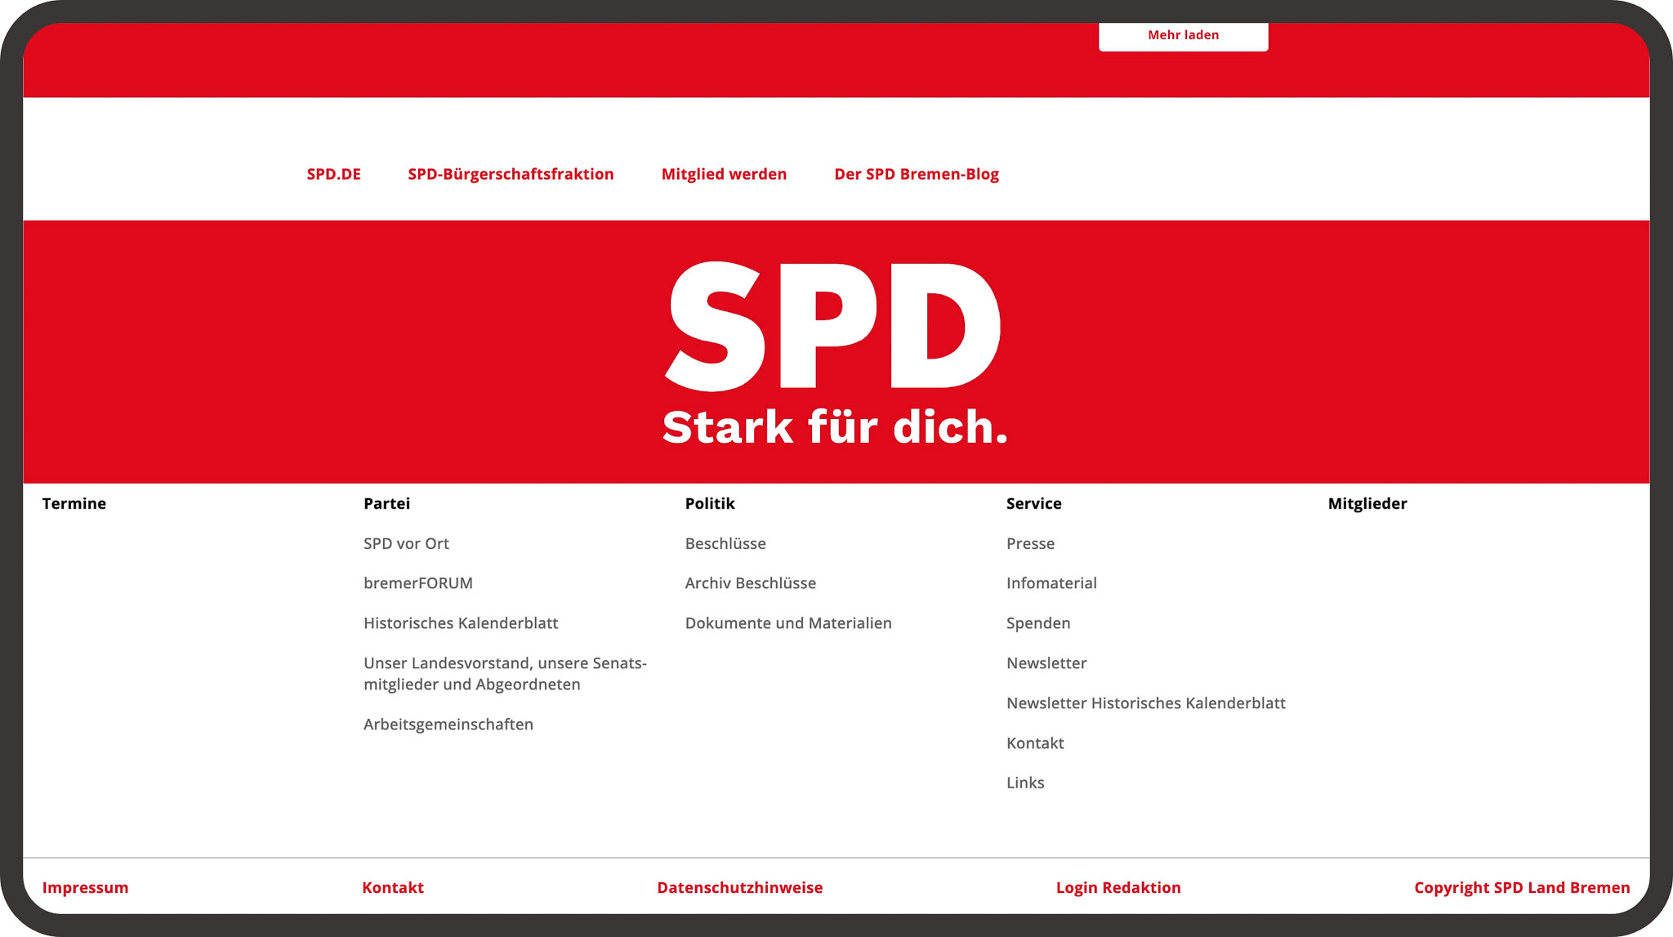This screenshot has height=937, width=1673.
Task: Open SPD-Bürgerschaftsfraktion link
Action: pos(511,174)
